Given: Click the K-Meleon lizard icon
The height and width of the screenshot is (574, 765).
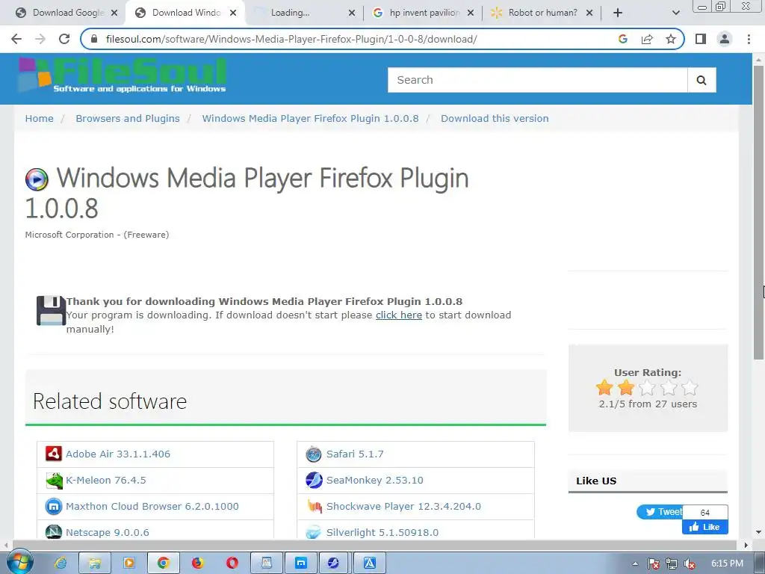Looking at the screenshot, I should coord(54,481).
